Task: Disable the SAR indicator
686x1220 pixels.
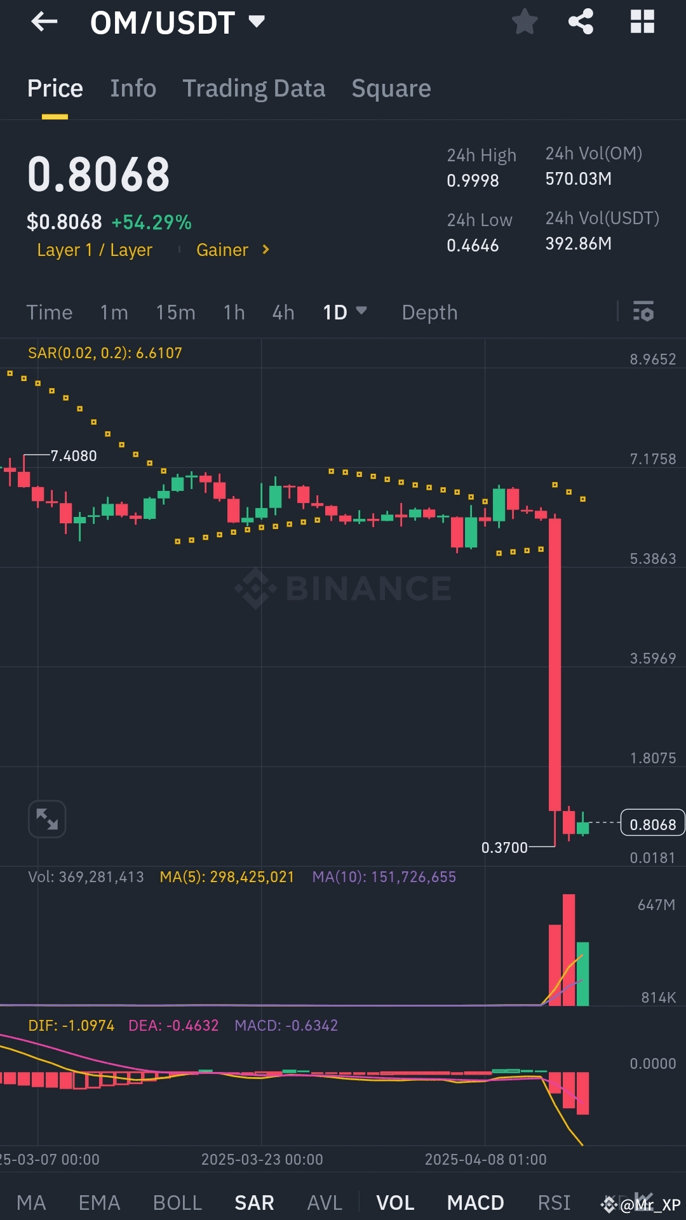Action: coord(253,1202)
